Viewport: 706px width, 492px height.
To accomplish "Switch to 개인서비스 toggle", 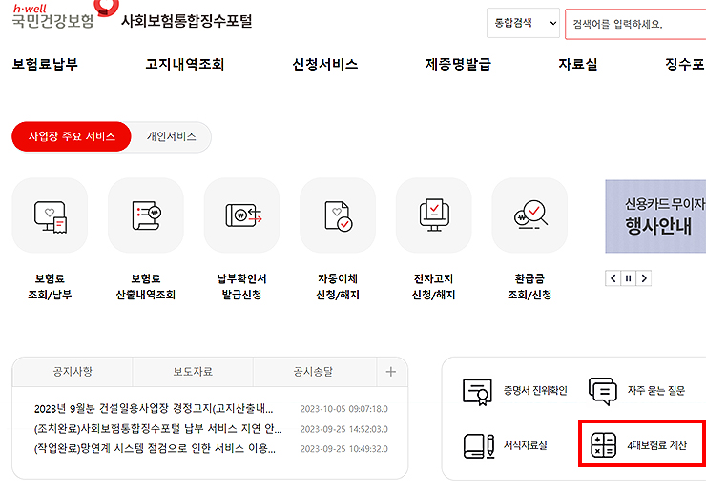I will pos(171,136).
